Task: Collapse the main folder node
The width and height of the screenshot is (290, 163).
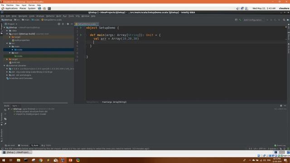Action: (x=10, y=47)
